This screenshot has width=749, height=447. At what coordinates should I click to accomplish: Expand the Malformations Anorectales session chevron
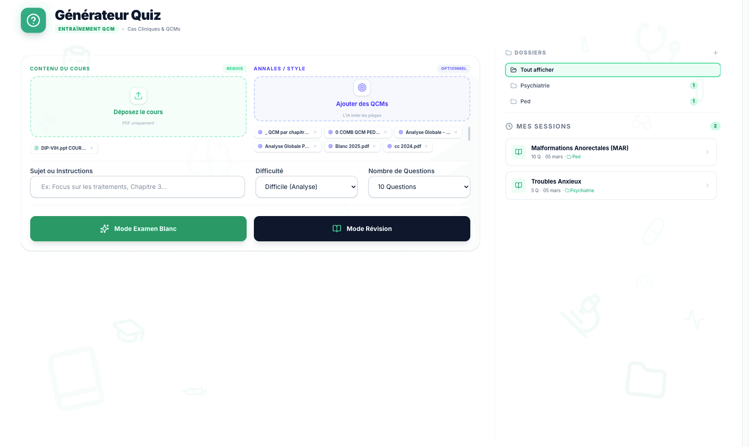click(707, 152)
